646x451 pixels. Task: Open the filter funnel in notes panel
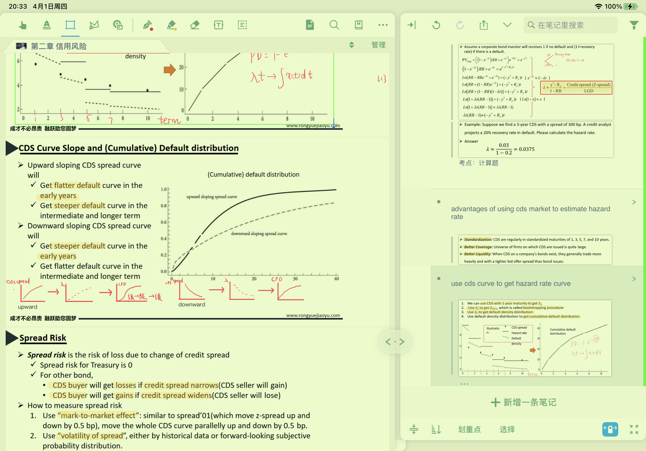pos(634,25)
